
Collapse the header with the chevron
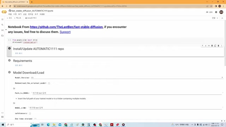222,18
